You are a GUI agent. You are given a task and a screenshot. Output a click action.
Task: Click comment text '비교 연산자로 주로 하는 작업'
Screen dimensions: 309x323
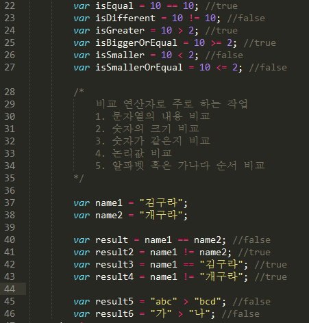tap(171, 104)
